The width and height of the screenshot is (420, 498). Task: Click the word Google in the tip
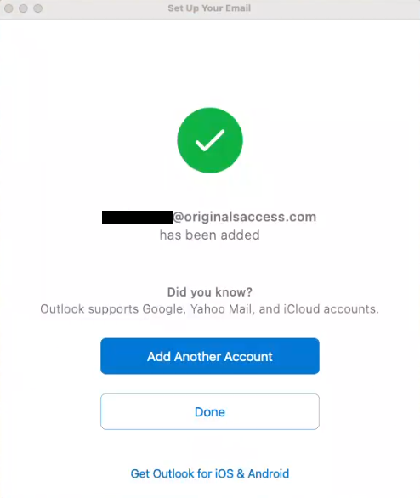[163, 309]
